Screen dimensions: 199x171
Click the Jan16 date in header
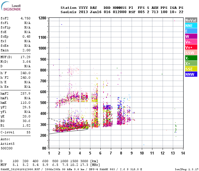coord(96,12)
